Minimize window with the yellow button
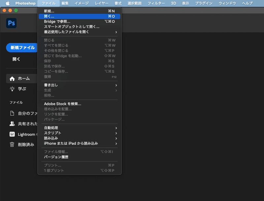 tap(10, 11)
